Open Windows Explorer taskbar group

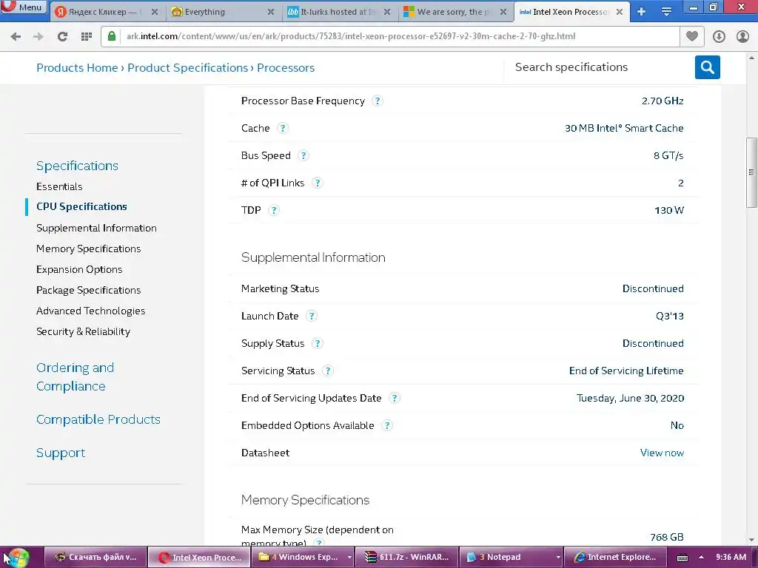[x=303, y=557]
